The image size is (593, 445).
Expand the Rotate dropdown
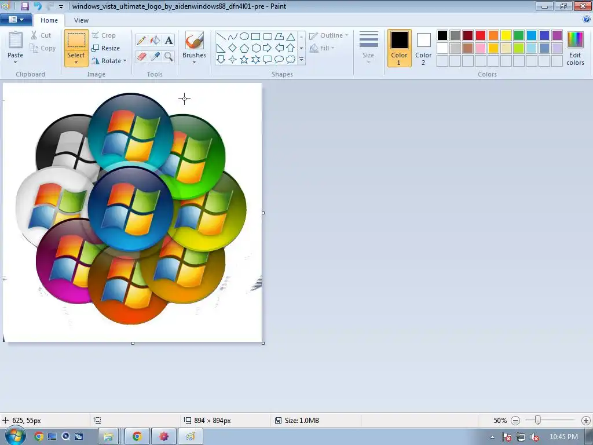[125, 60]
